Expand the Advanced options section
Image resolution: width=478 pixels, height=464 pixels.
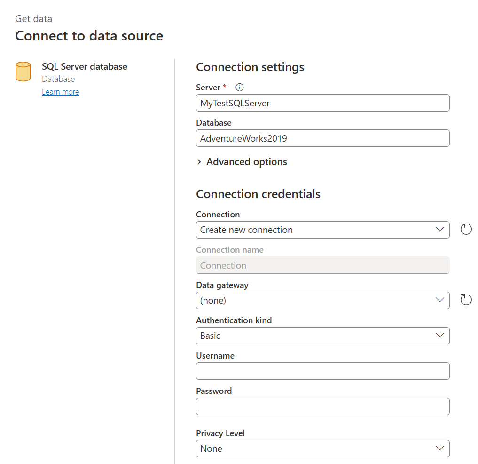tap(242, 161)
